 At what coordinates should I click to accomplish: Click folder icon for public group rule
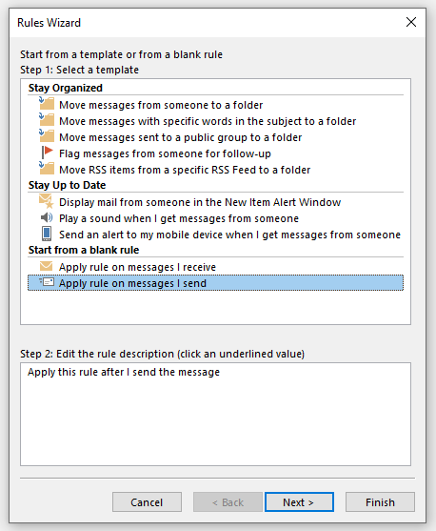pos(47,135)
